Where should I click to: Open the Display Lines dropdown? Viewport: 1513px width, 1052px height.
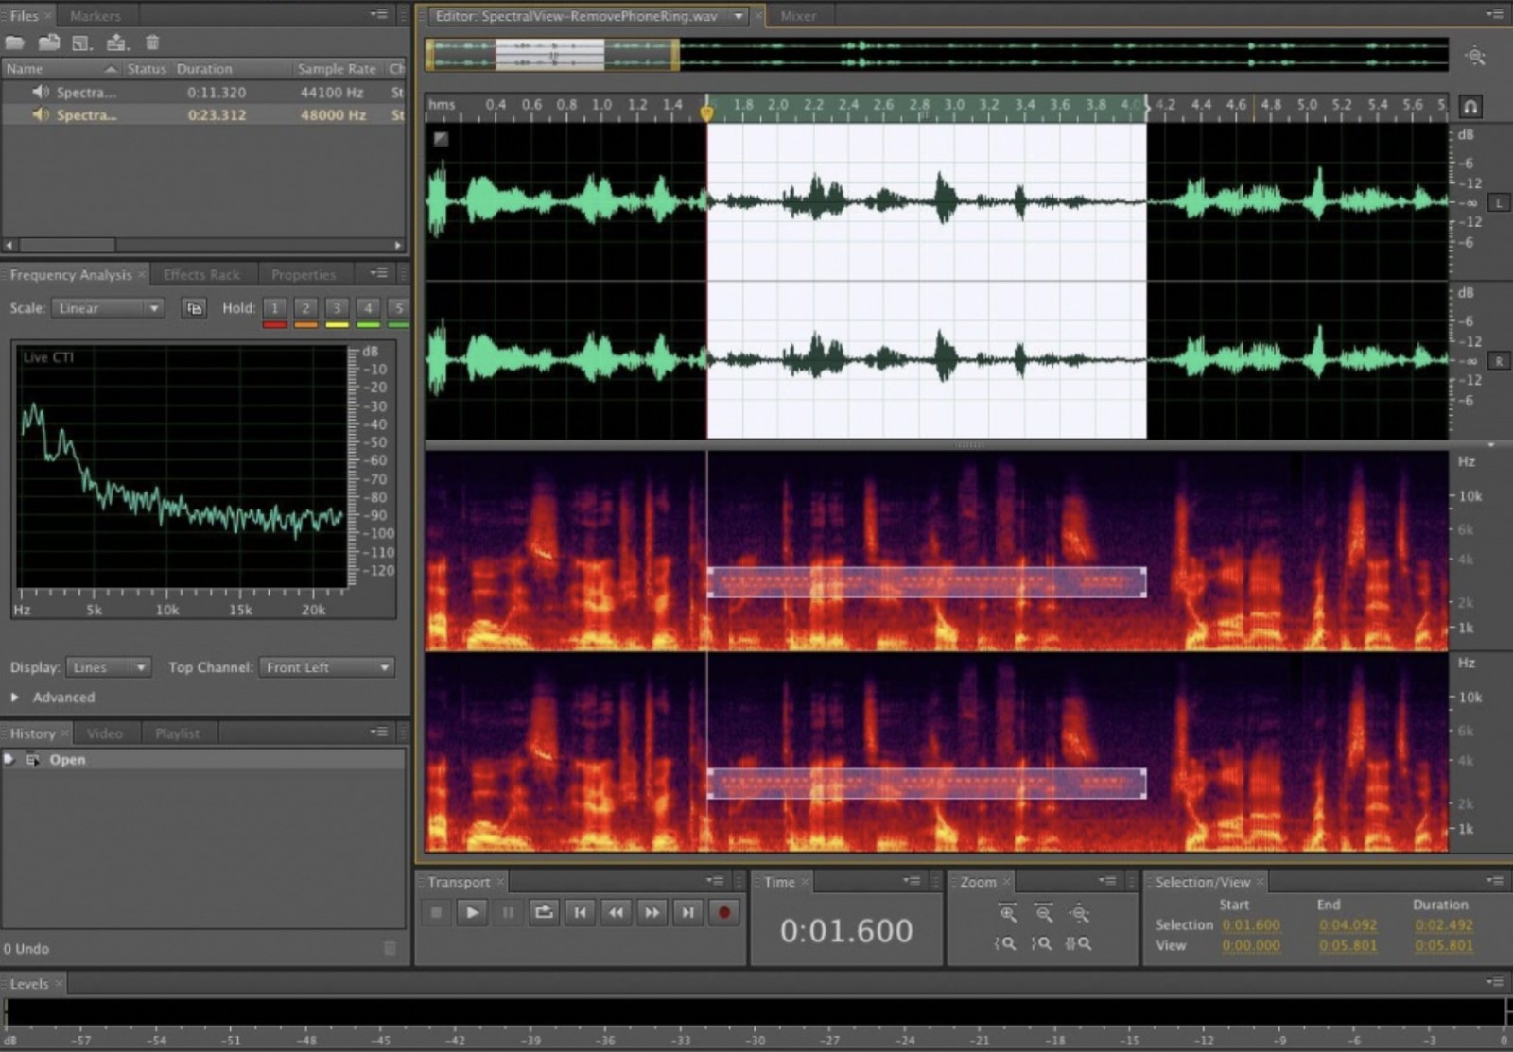tap(108, 667)
